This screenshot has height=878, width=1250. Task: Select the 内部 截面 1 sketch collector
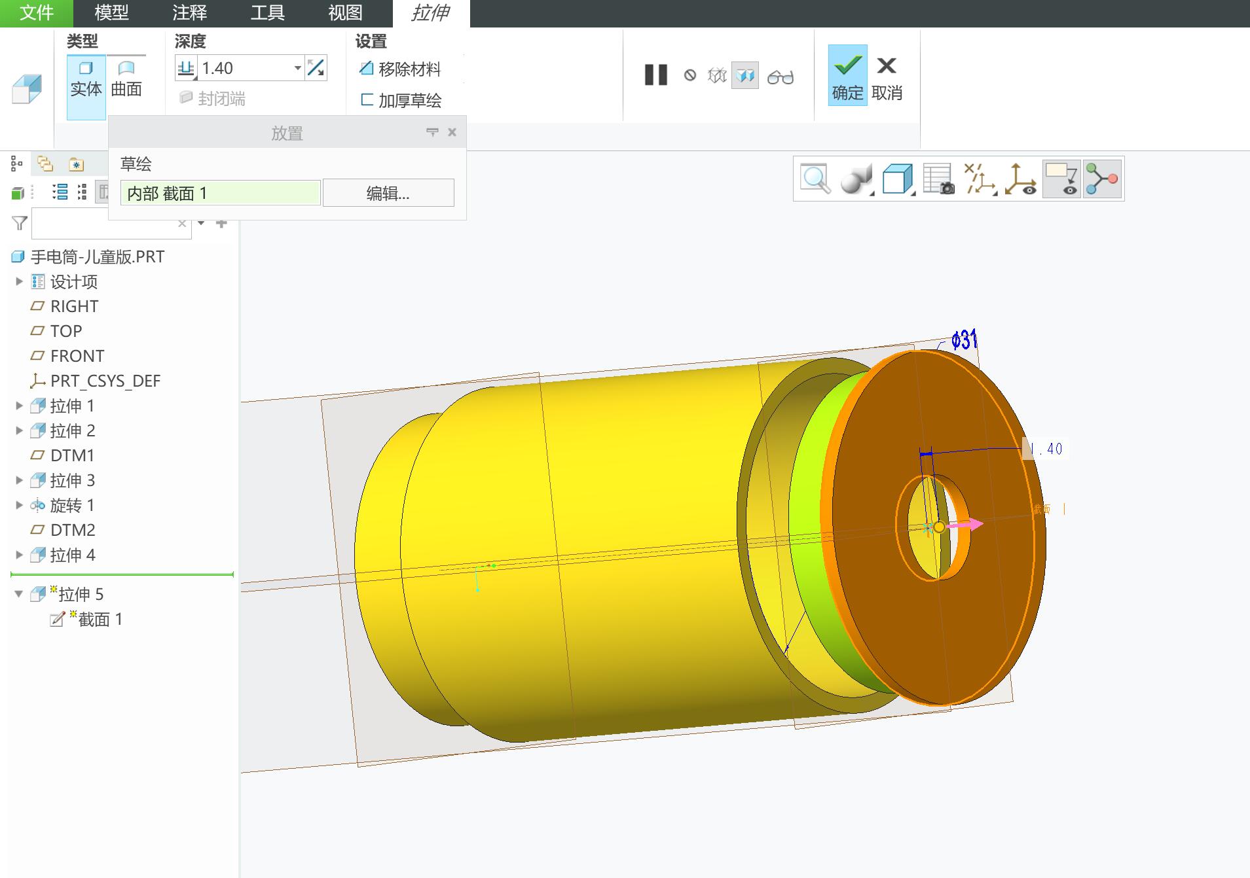(221, 193)
